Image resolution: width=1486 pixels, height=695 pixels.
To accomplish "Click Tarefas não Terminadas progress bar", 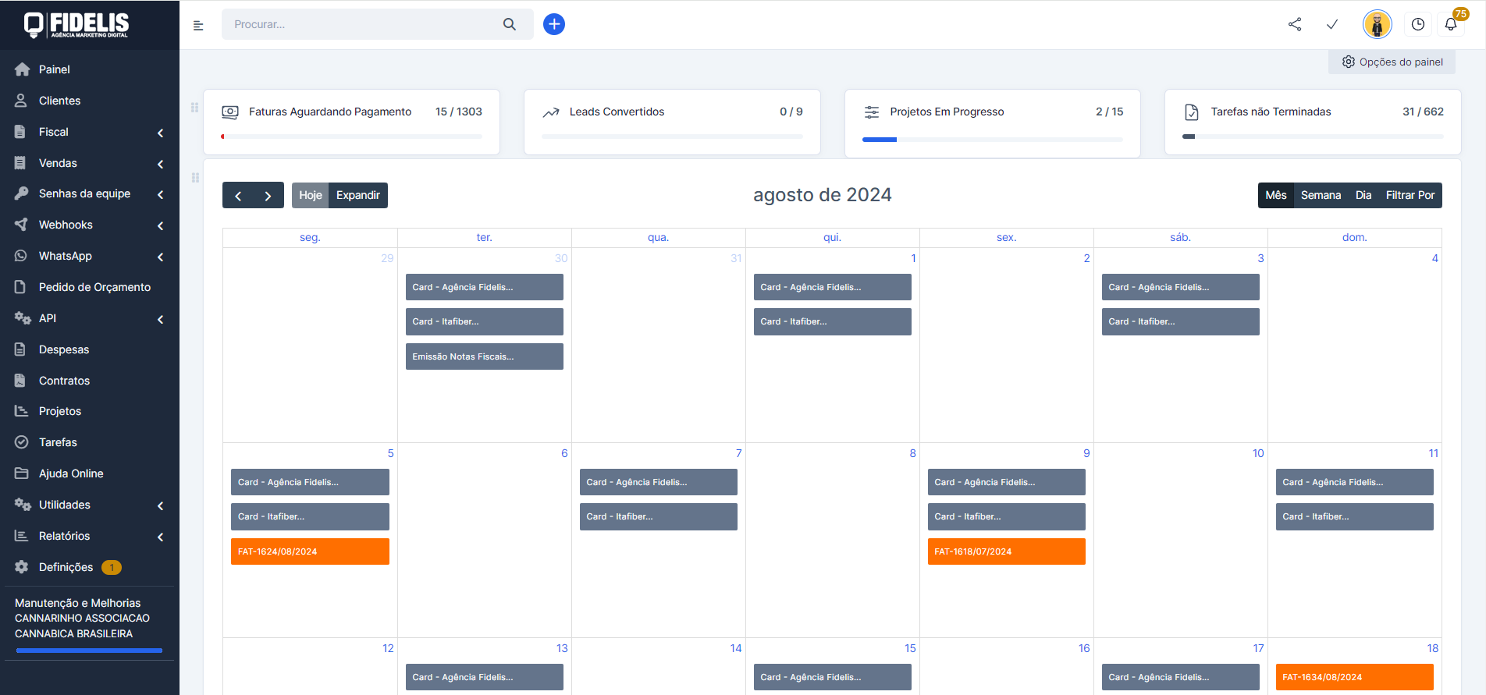I will tap(1313, 137).
